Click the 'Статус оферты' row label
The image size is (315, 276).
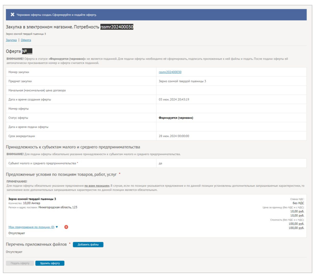point(18,118)
